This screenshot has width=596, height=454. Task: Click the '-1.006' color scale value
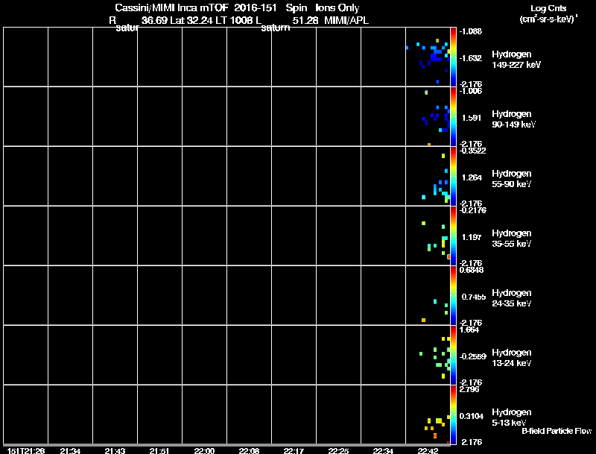[x=471, y=91]
